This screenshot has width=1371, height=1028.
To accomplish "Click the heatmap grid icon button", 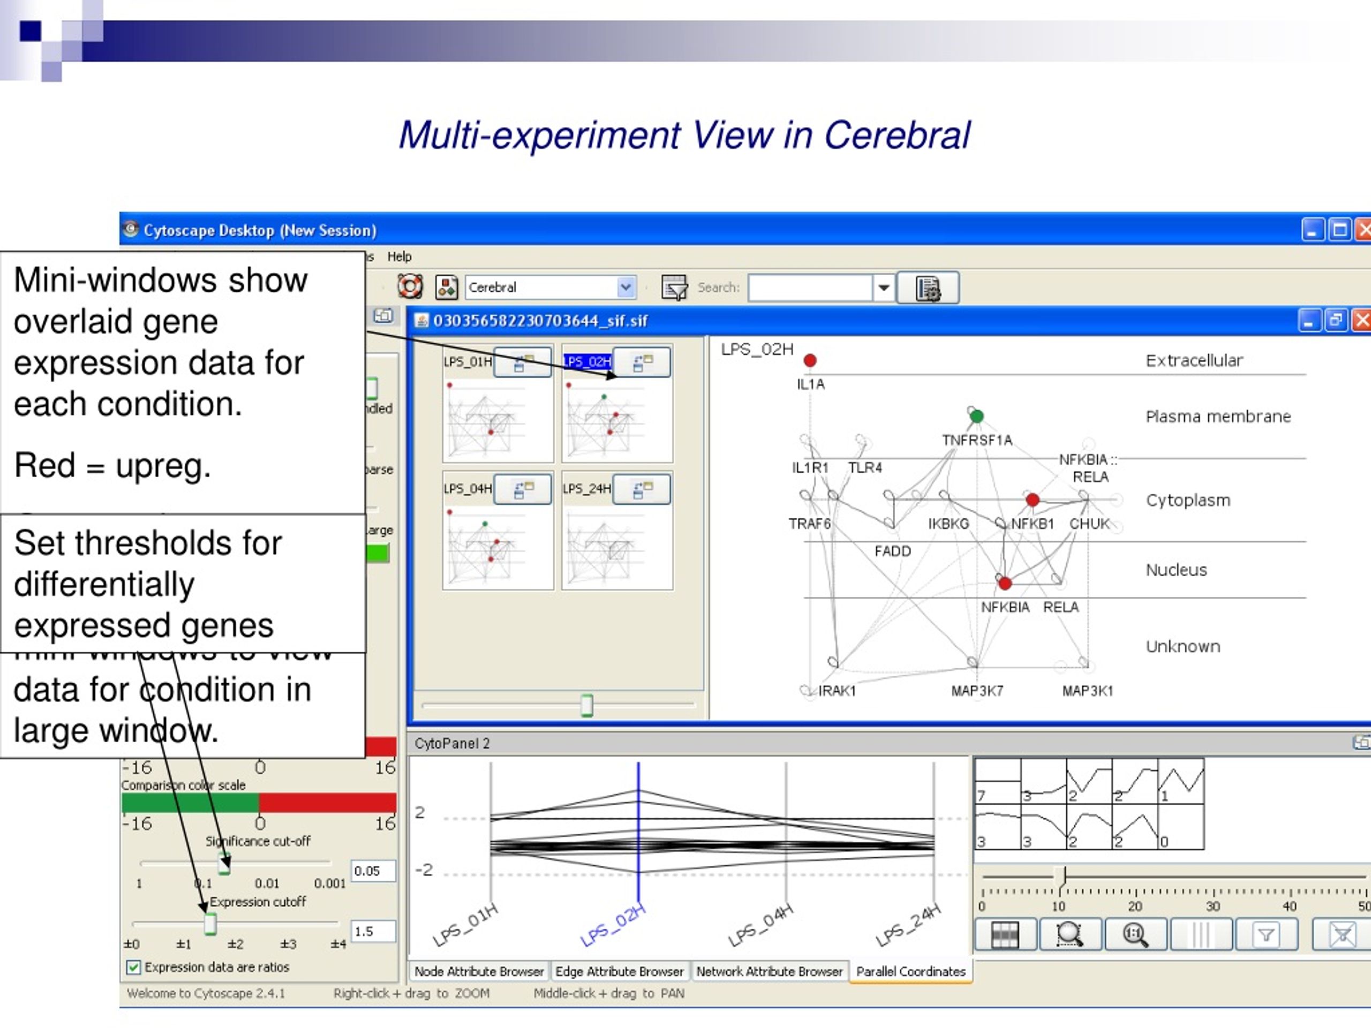I will pyautogui.click(x=1005, y=934).
